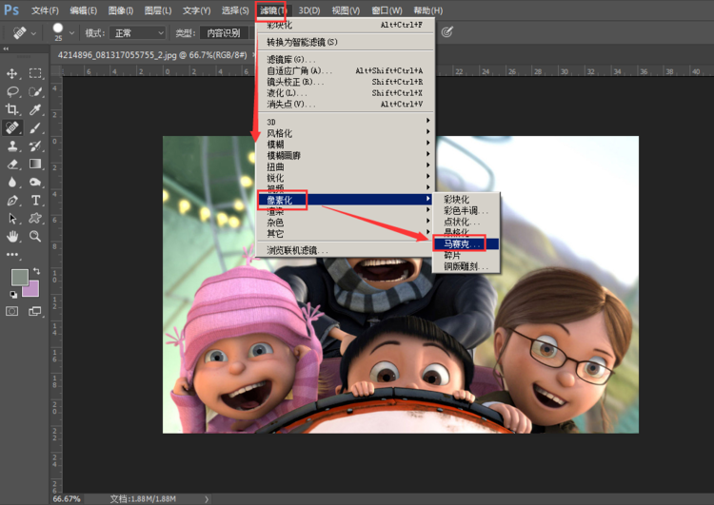
Task: Choose 马赛克 from the pixelate submenu
Action: click(466, 244)
